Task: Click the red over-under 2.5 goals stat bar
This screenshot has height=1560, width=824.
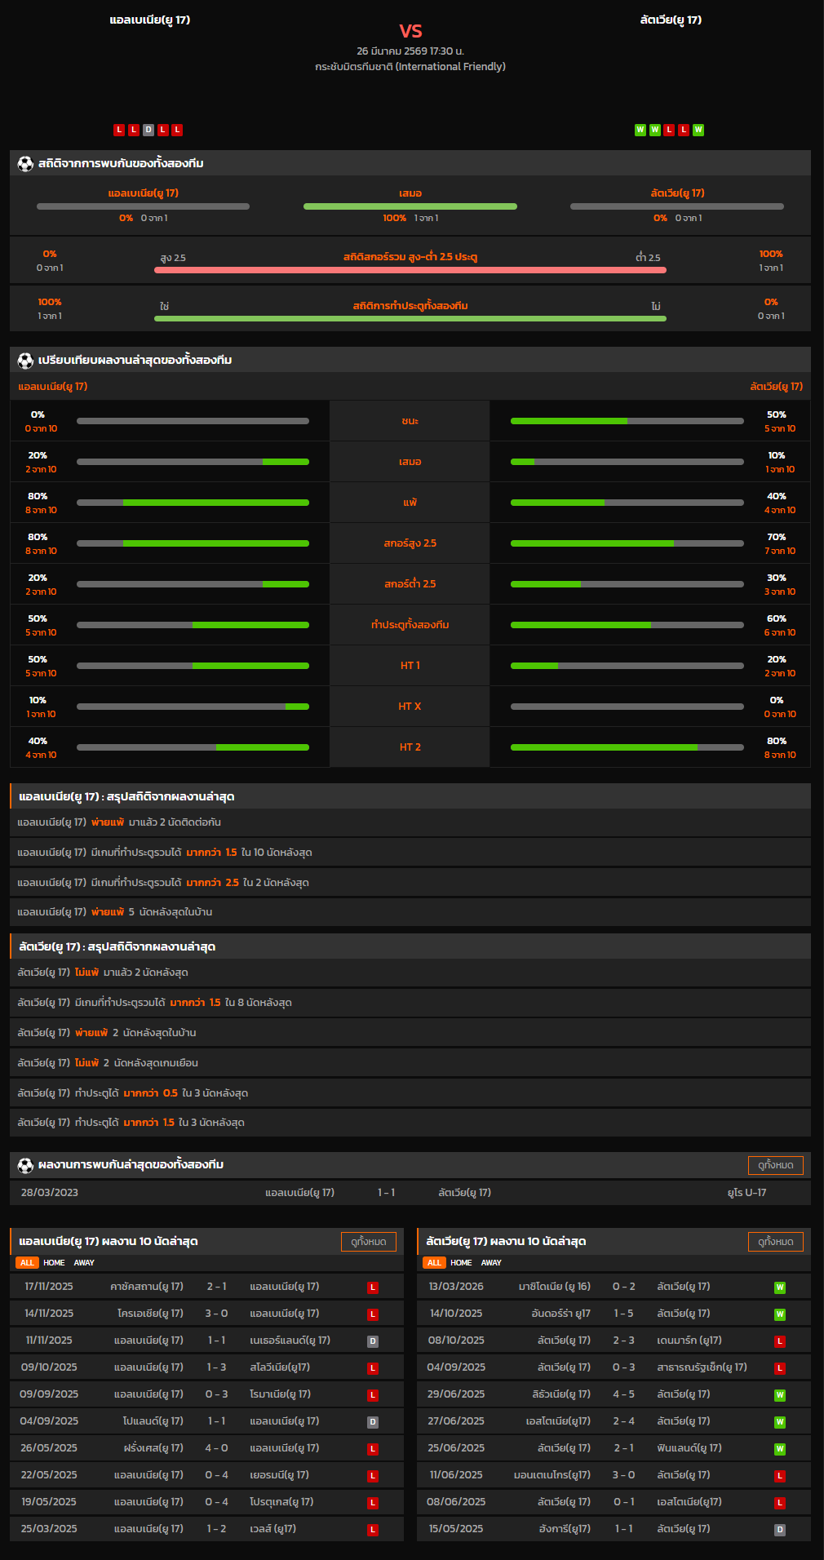Action: 410,270
